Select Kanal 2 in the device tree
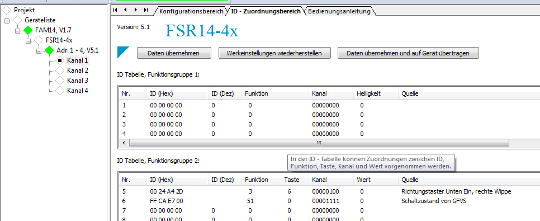This screenshot has width=540, height=221. click(x=78, y=70)
